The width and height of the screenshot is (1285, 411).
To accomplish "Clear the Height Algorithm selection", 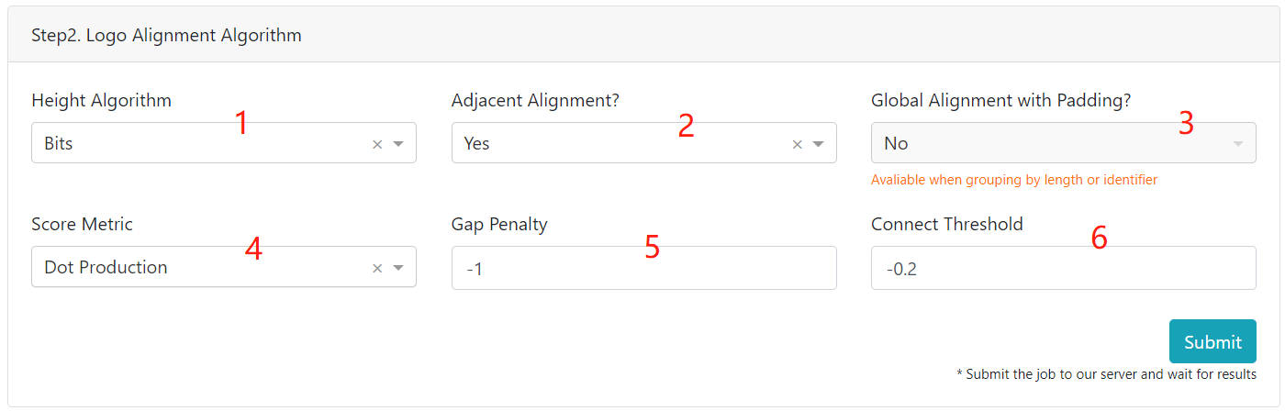I will tap(377, 144).
